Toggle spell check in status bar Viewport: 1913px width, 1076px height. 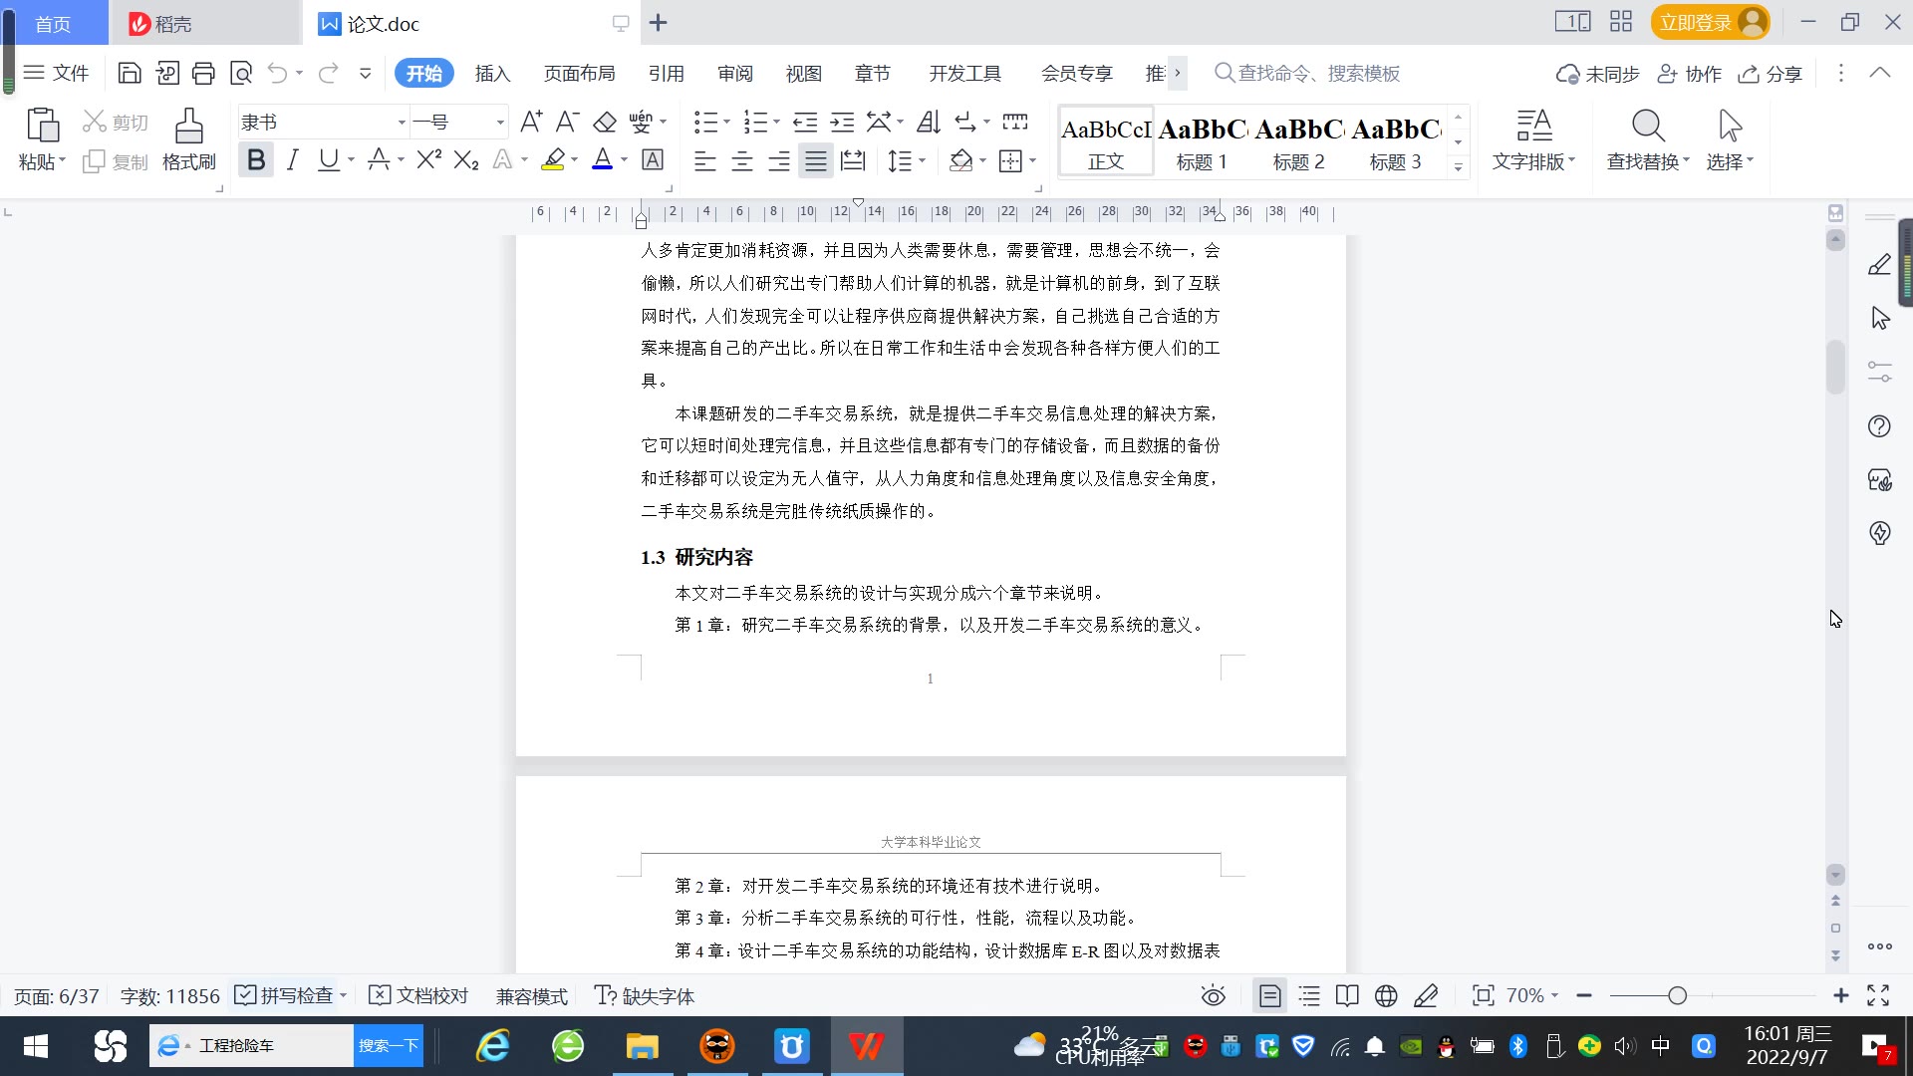(x=283, y=995)
